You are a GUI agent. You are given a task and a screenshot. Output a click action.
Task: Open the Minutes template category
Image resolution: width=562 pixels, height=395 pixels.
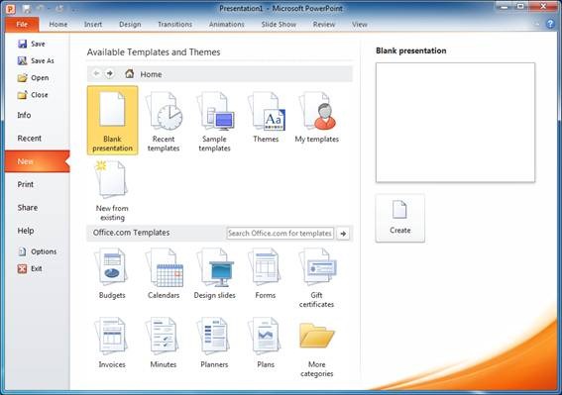click(x=164, y=343)
